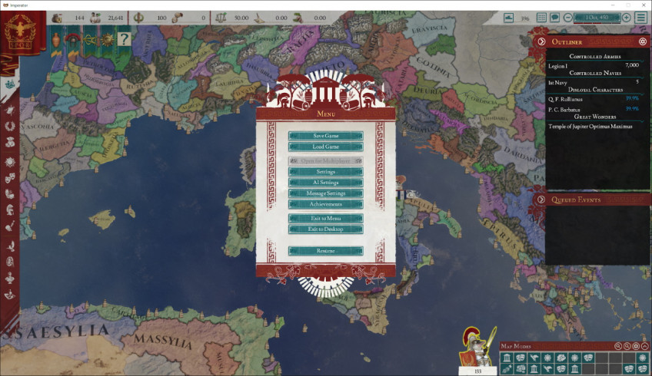This screenshot has width=652, height=376.
Task: Select Achievements in the menu
Action: pos(325,204)
